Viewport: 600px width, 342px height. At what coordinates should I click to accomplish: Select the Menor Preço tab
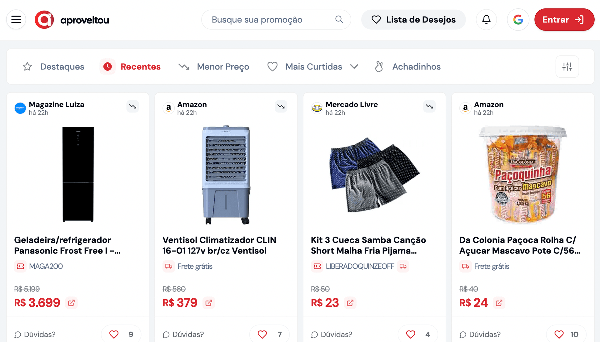(214, 67)
